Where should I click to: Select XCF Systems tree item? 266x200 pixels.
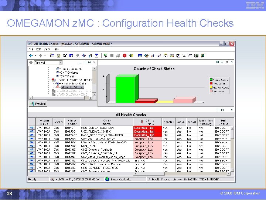(69, 73)
